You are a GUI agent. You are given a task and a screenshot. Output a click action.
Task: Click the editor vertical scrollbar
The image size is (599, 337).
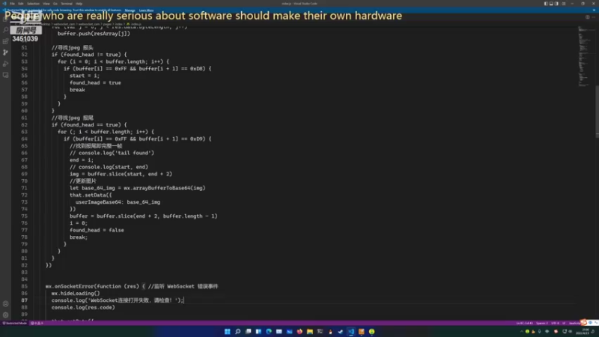pos(597,111)
